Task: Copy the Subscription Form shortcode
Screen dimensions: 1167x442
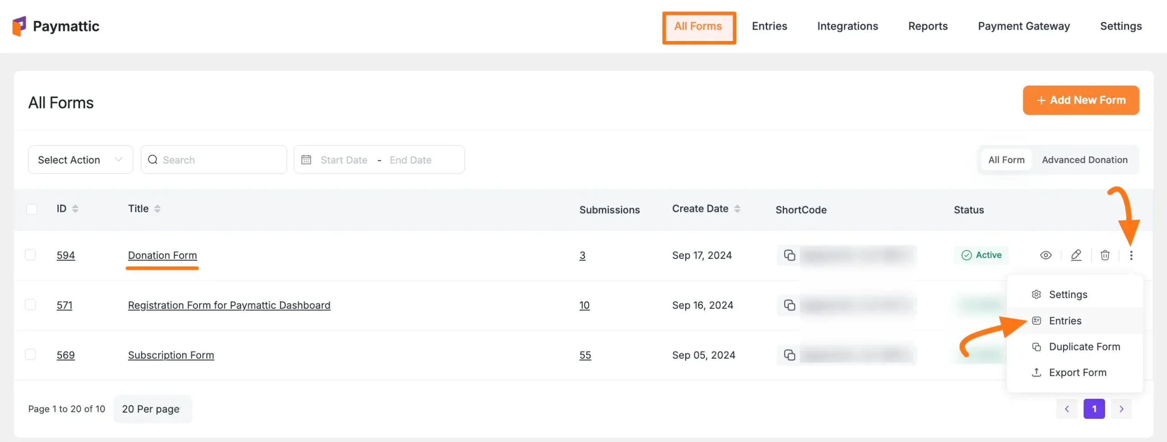Action: (x=790, y=355)
